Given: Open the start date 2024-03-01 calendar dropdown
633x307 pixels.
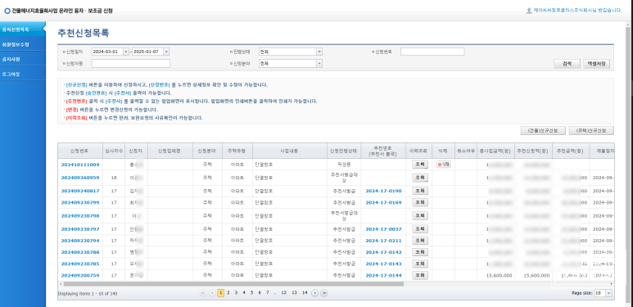Looking at the screenshot, I should 125,52.
